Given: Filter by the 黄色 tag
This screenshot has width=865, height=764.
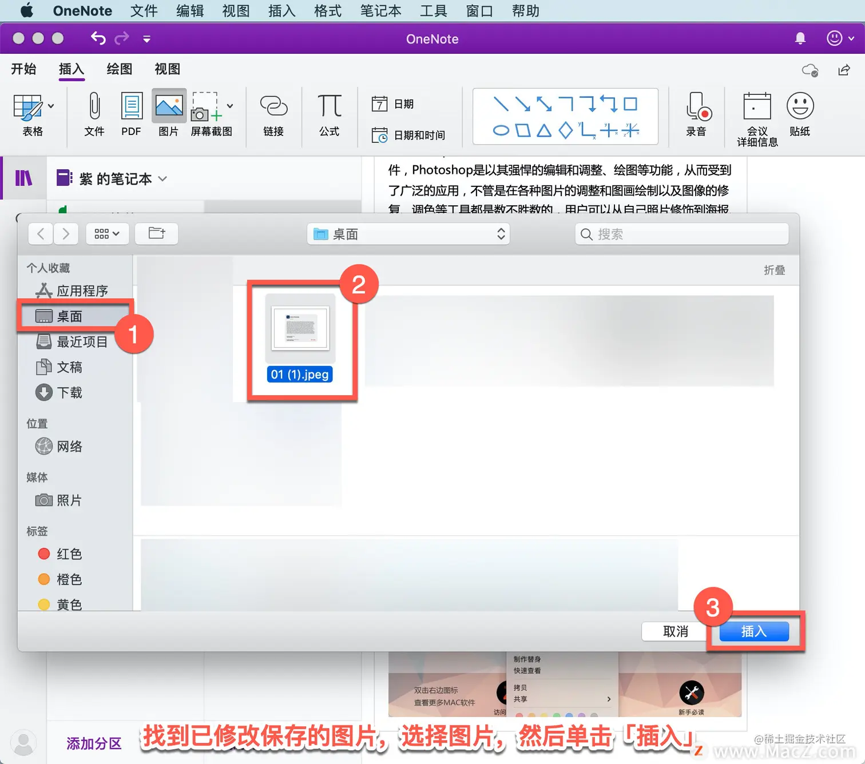Looking at the screenshot, I should pos(61,604).
